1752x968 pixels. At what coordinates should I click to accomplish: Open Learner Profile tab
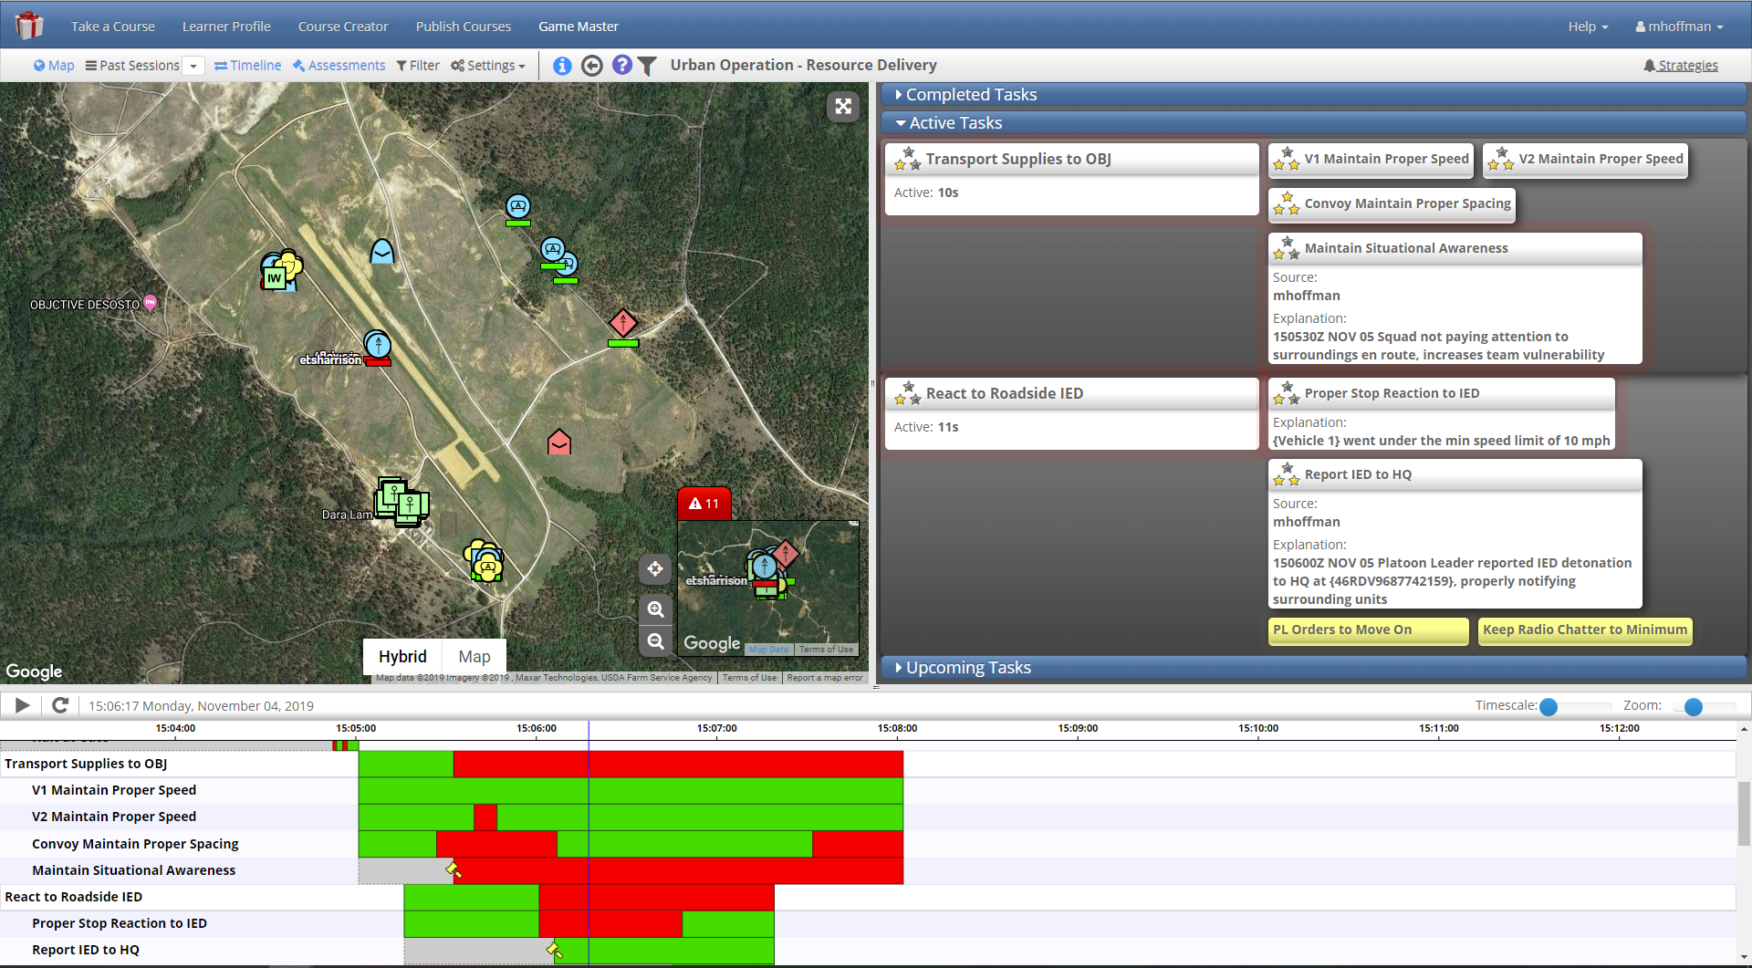point(226,26)
